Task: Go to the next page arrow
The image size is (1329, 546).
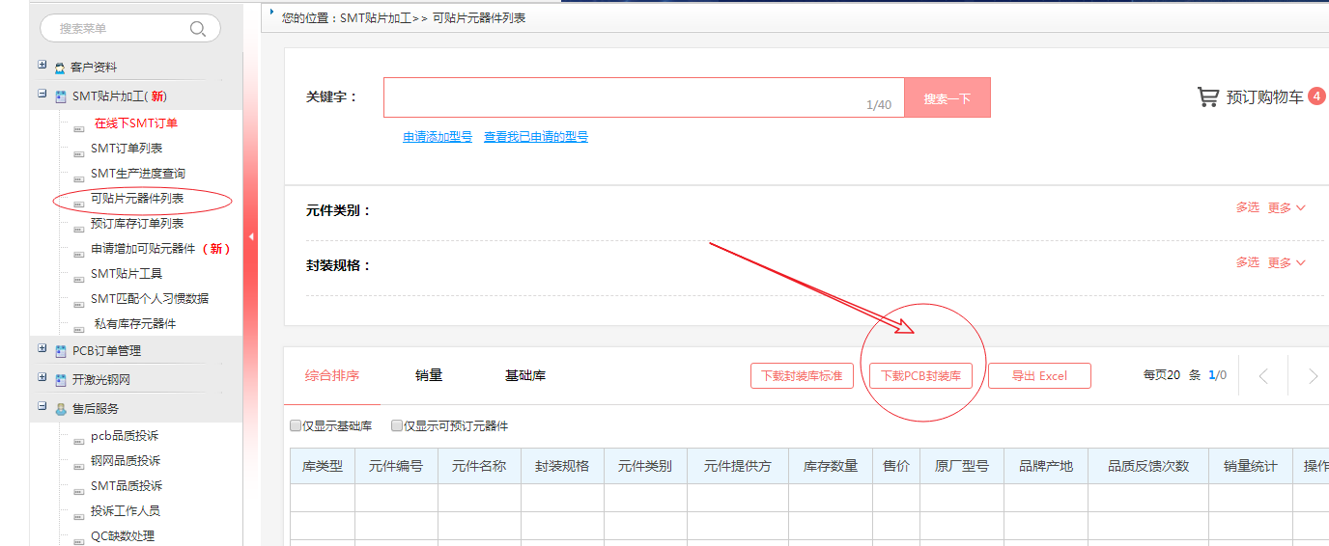Action: click(x=1312, y=376)
